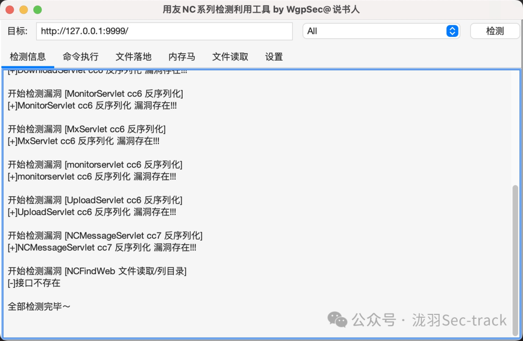
Task: Click the 检测 button
Action: click(x=494, y=31)
